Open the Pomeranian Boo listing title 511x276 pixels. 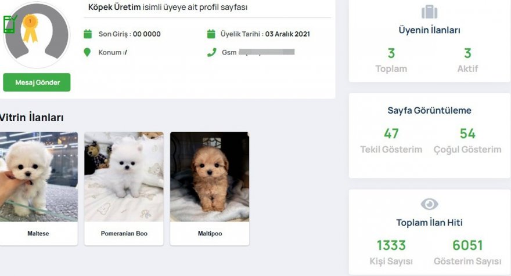124,234
